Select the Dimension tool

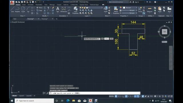coord(63,9)
